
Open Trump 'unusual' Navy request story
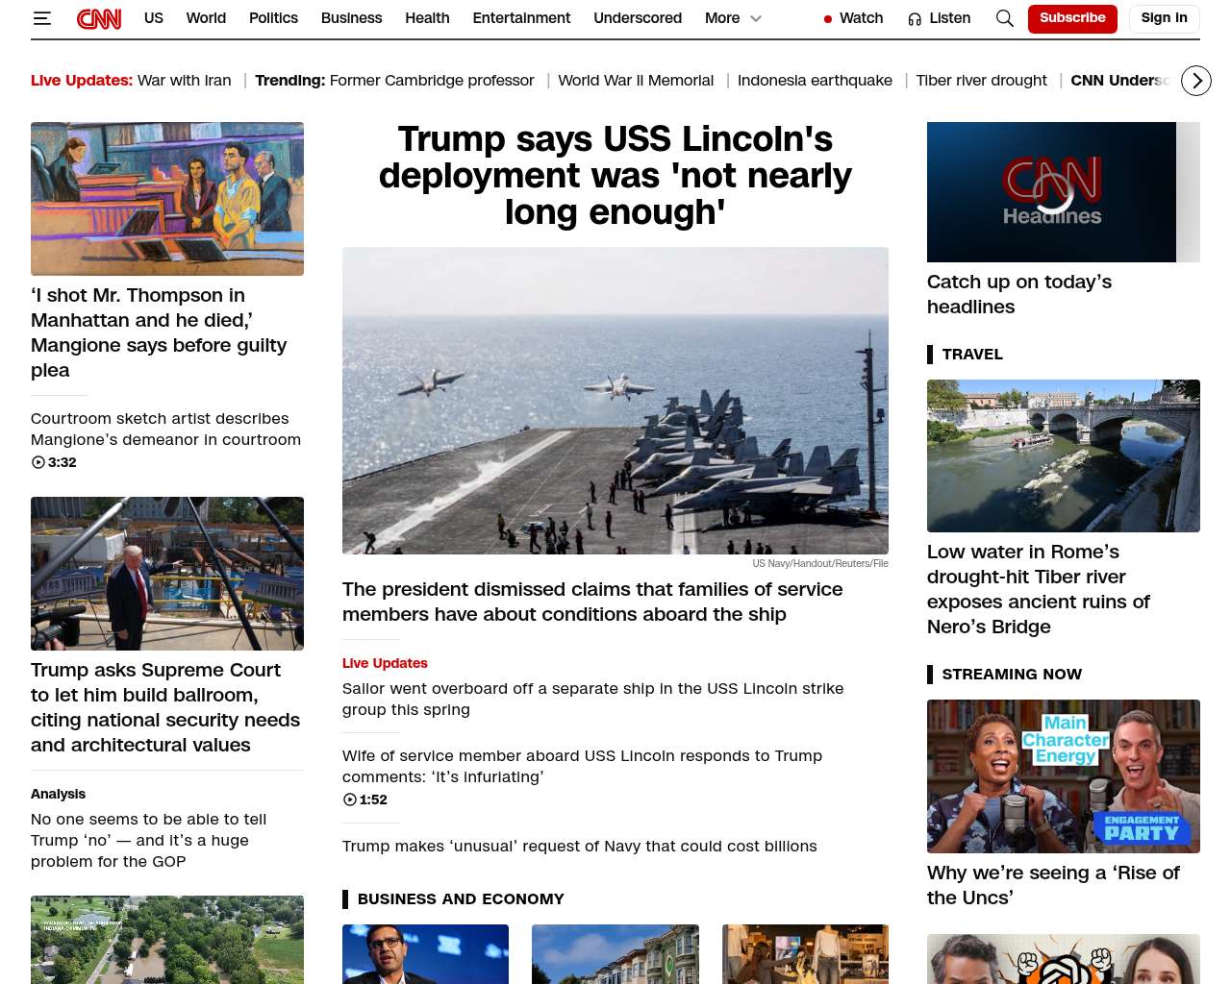pos(579,846)
